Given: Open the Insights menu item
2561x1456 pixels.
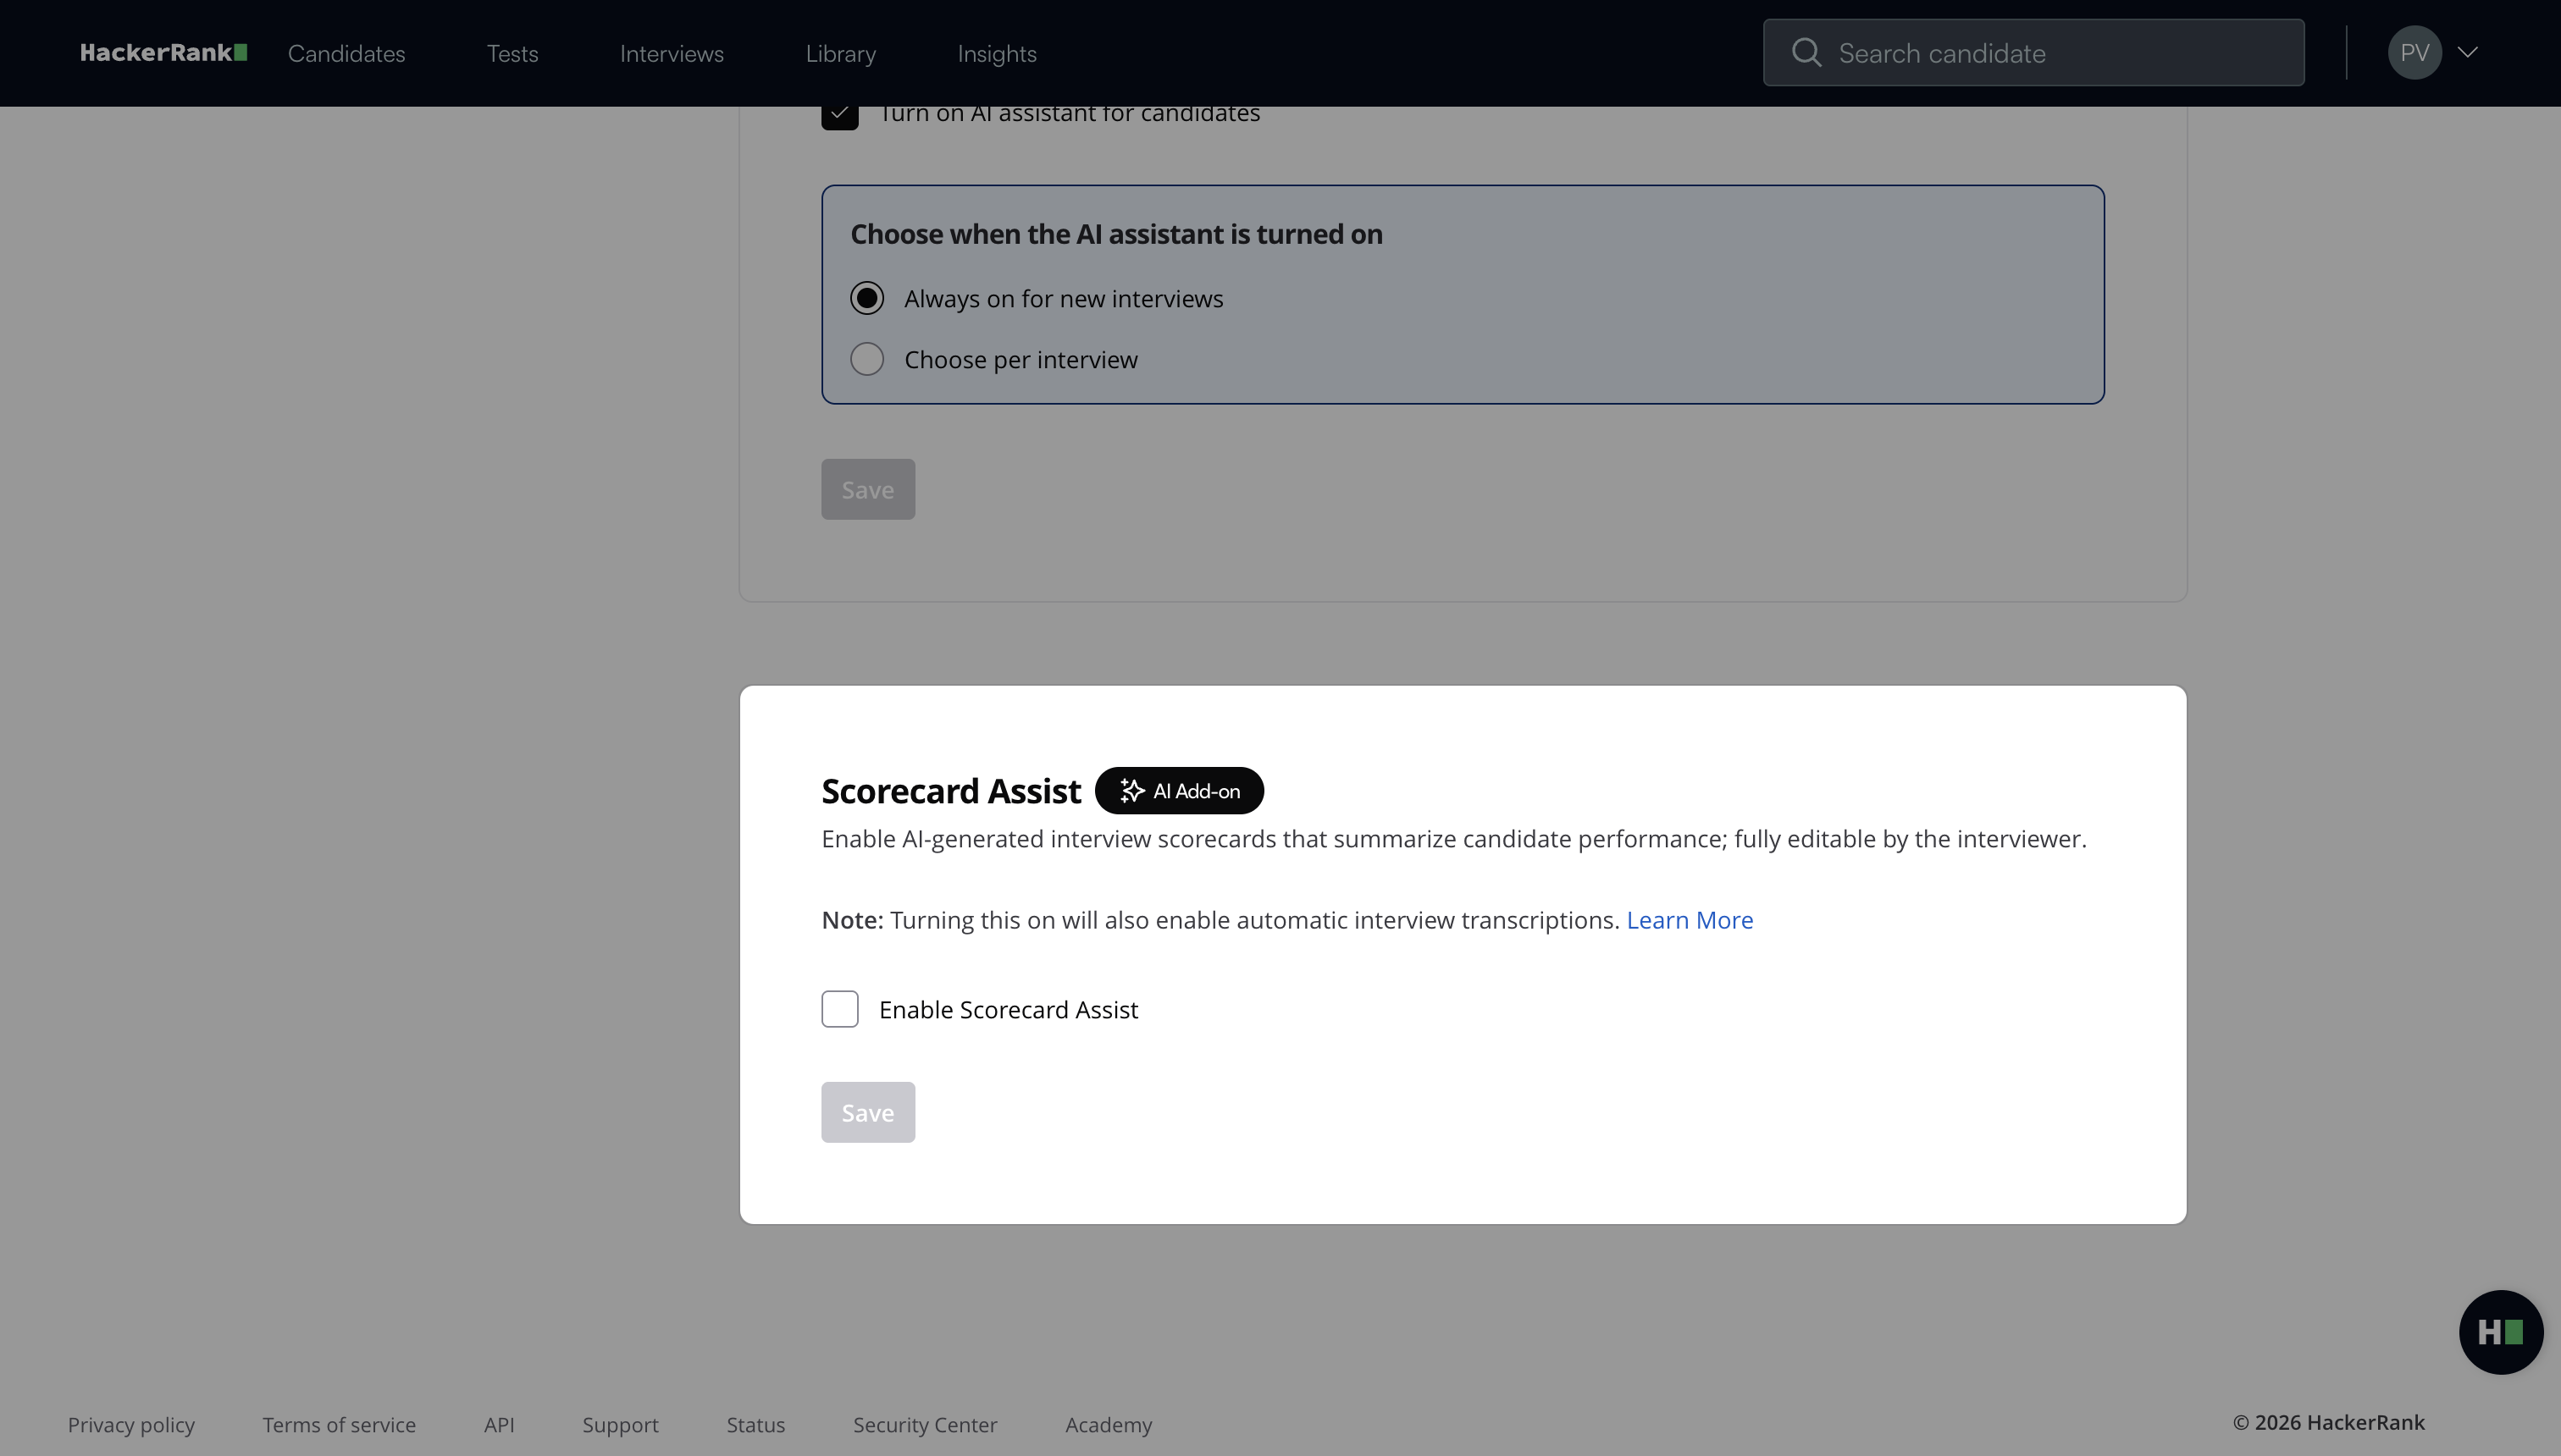Looking at the screenshot, I should pyautogui.click(x=997, y=54).
